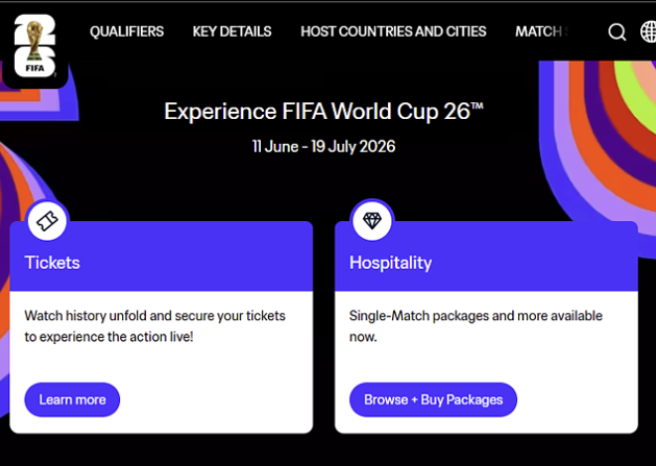
Task: Click the diamond icon above Hospitality
Action: tap(372, 220)
